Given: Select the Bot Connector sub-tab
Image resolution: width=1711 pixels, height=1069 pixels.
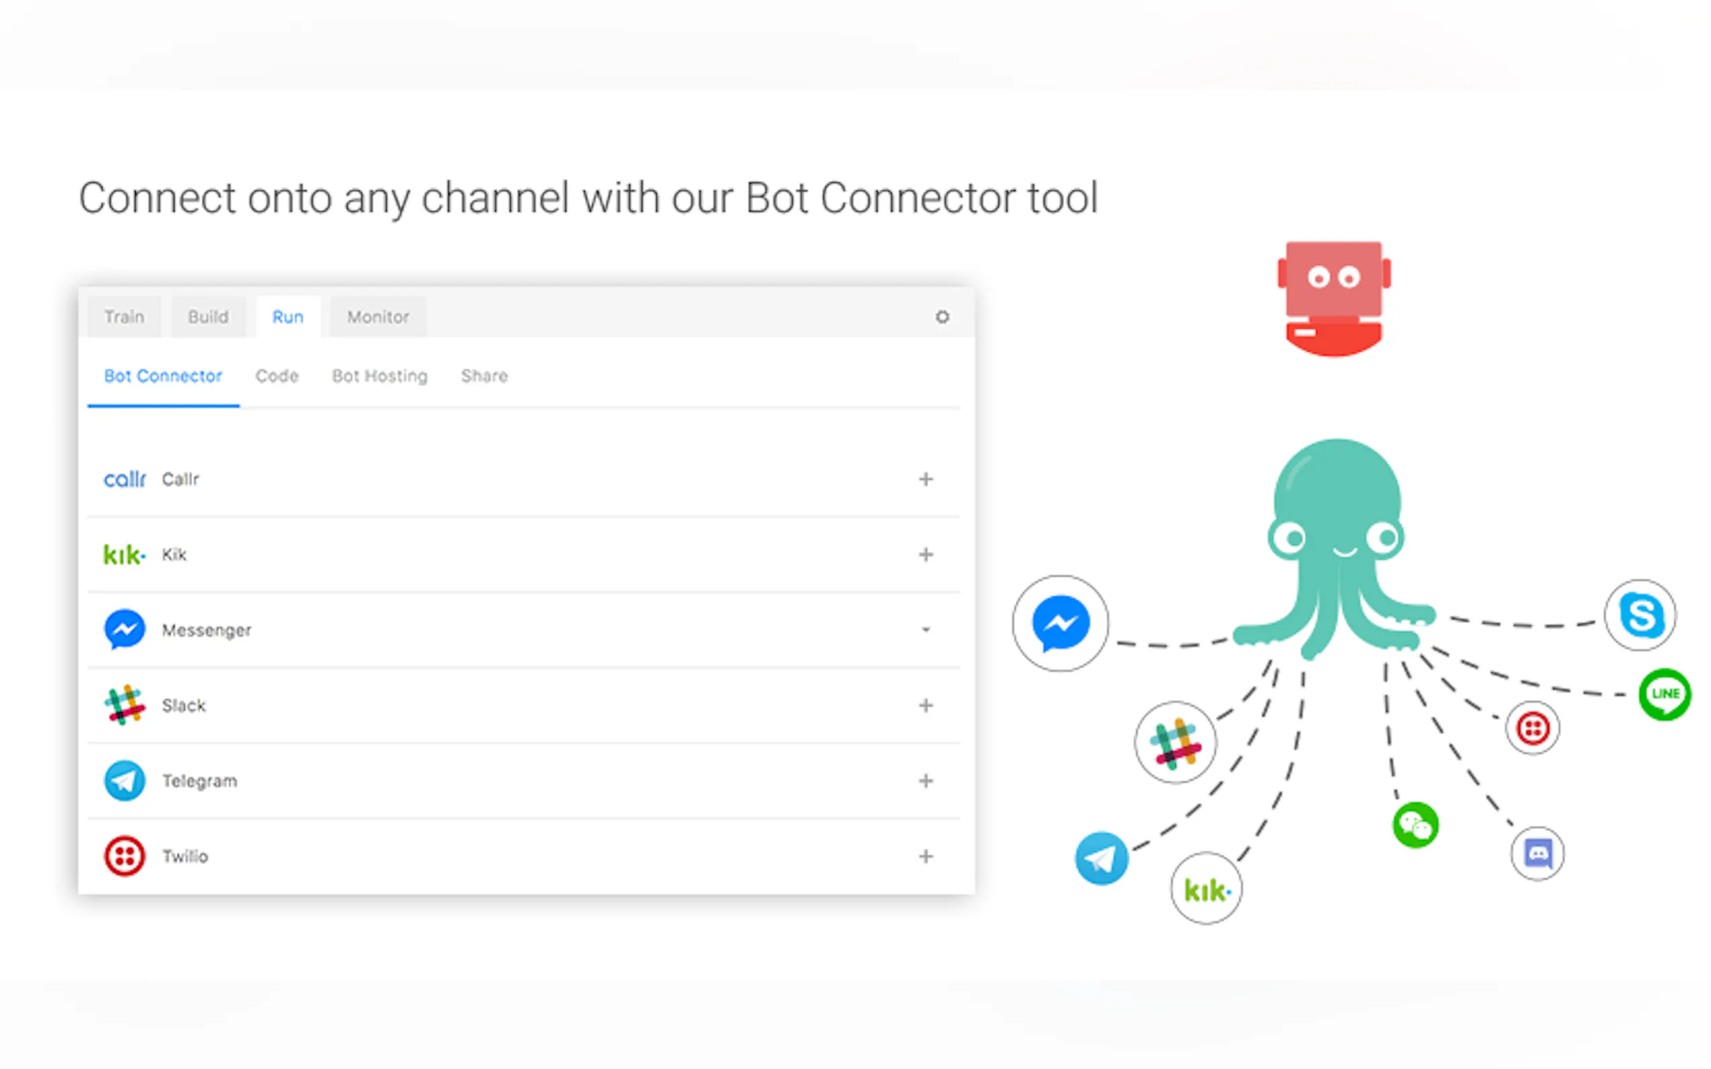Looking at the screenshot, I should [164, 376].
